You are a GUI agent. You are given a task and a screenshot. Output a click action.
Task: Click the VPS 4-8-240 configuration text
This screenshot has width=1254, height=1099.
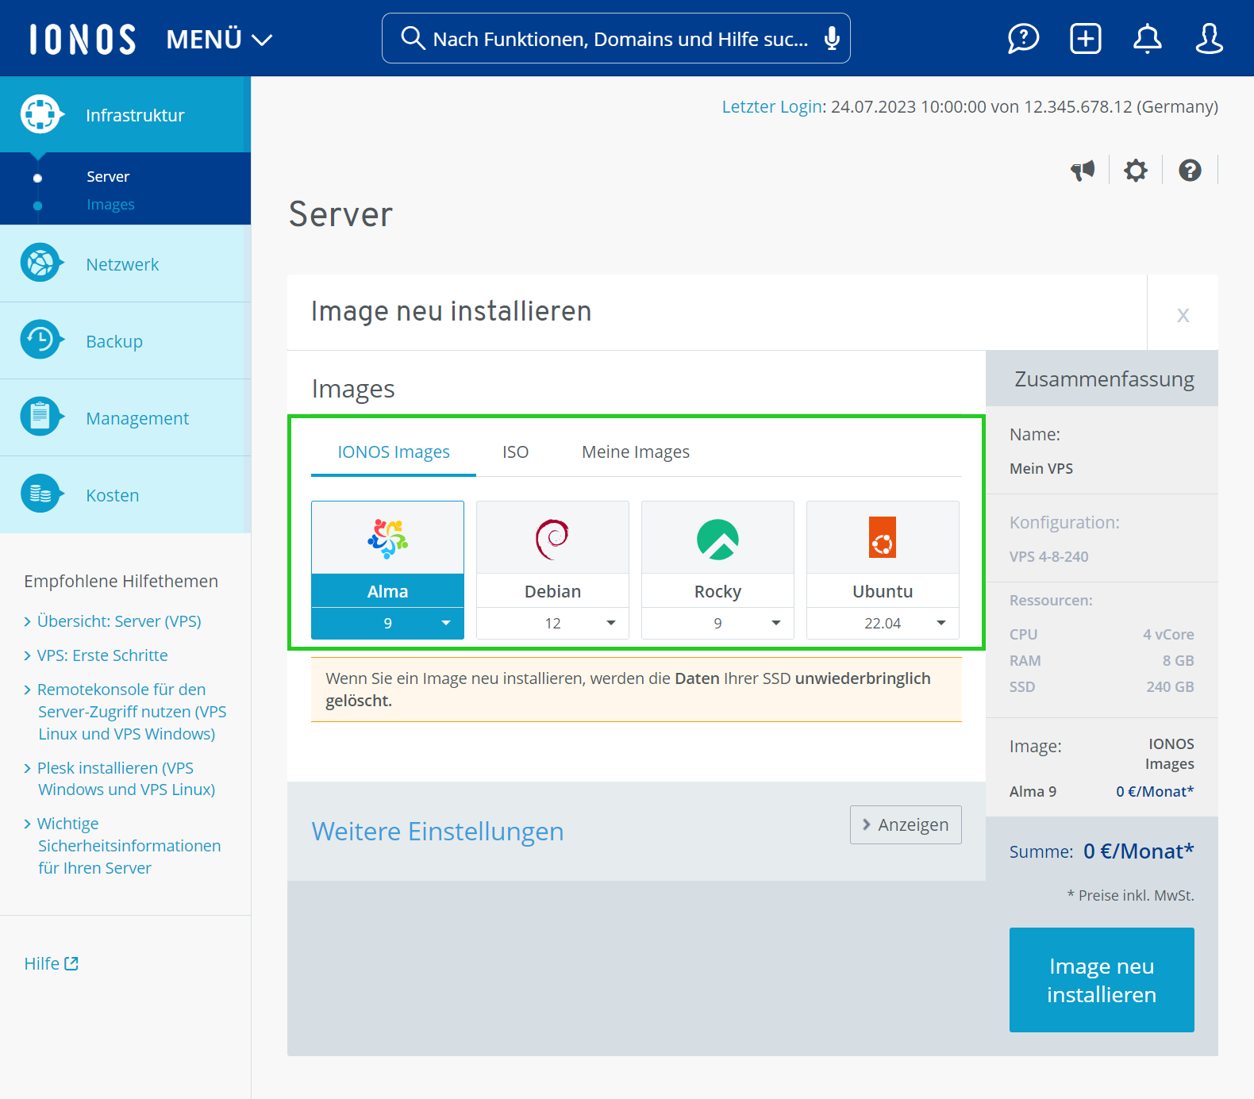[1048, 556]
